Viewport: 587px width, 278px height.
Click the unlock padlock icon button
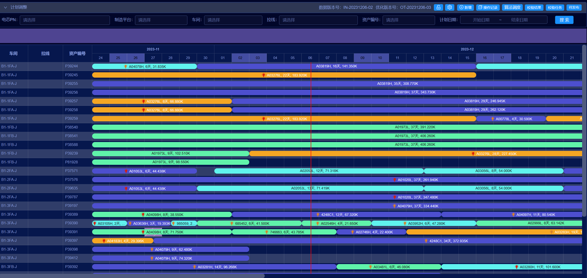[x=438, y=7]
